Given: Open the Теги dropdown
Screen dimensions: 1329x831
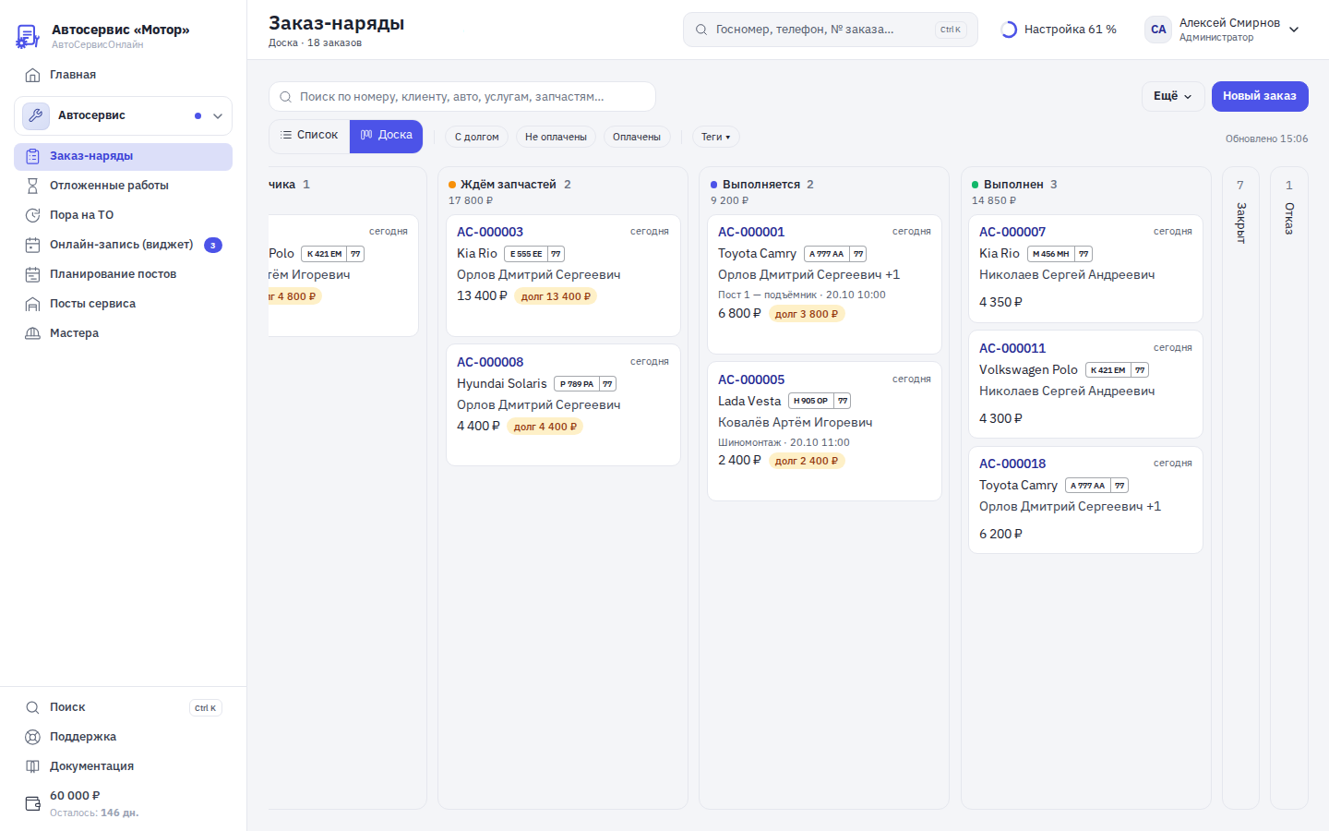Looking at the screenshot, I should (715, 137).
